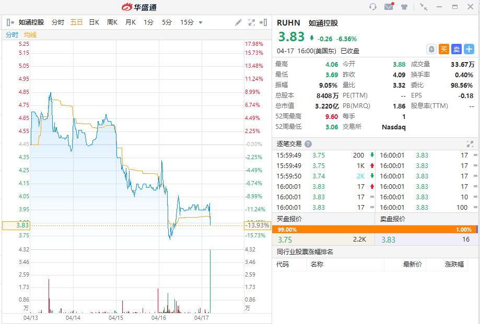
Task: Select the 15:59:50 trade row
Action: point(325,176)
